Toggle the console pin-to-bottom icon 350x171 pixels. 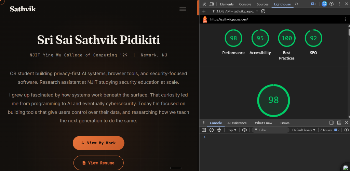(219, 130)
